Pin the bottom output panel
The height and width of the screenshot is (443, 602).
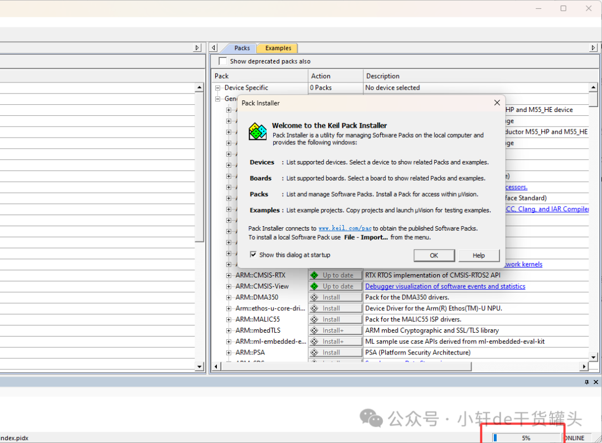tap(586, 382)
